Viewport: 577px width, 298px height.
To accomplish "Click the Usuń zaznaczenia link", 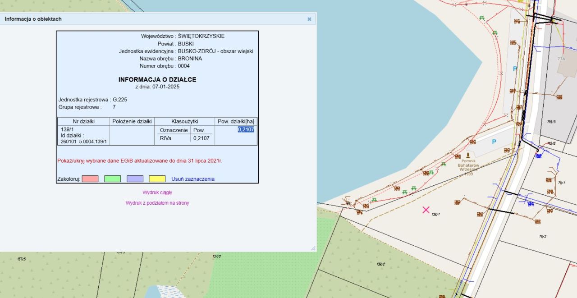I will 193,179.
